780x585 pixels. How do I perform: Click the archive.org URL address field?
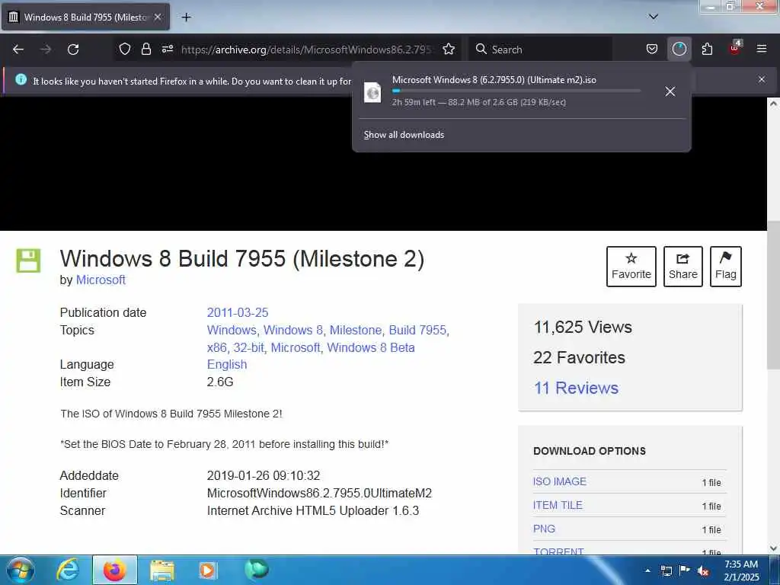pos(306,50)
